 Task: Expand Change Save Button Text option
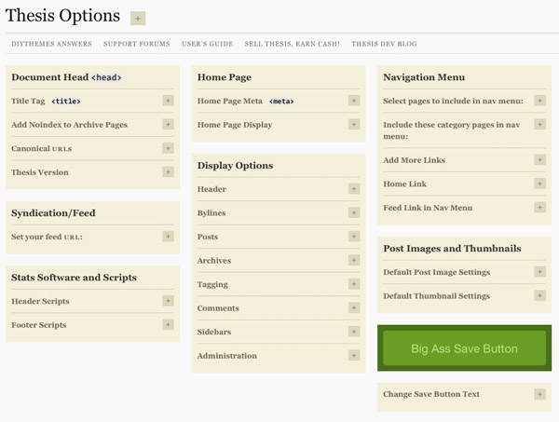point(539,394)
